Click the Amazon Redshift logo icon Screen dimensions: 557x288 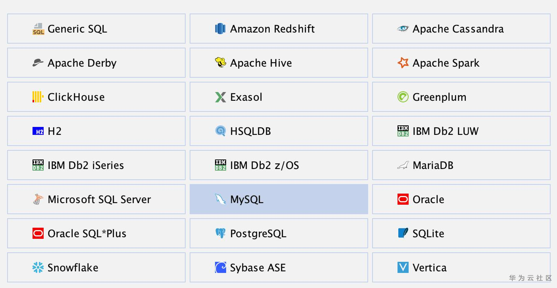point(220,29)
